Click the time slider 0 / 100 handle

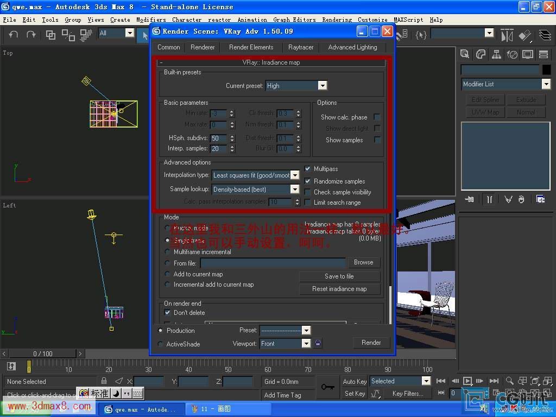tap(42, 353)
